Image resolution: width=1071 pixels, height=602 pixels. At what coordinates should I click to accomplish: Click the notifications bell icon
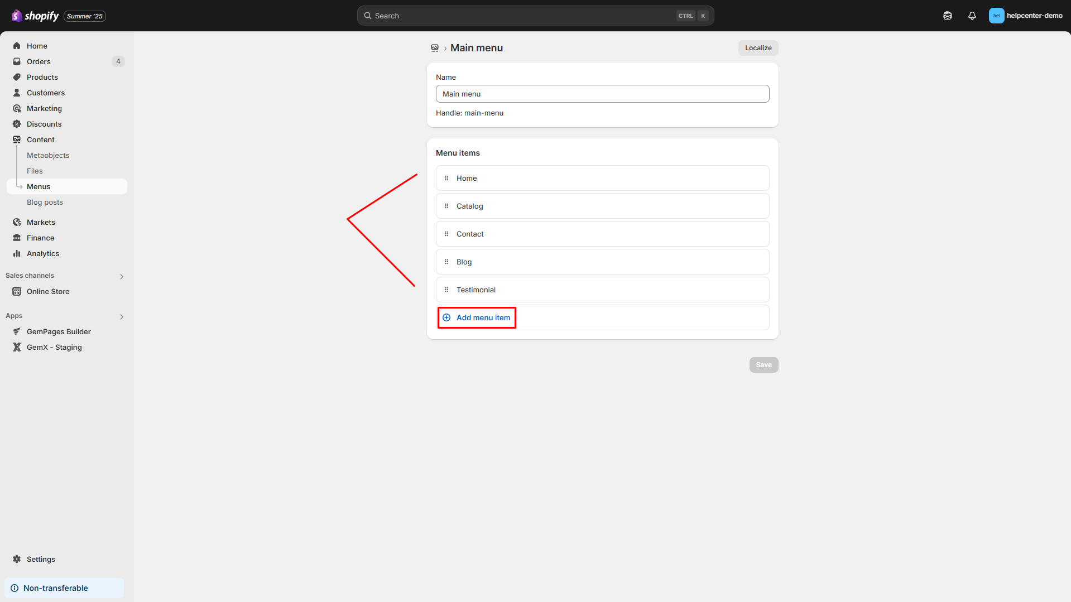[972, 16]
